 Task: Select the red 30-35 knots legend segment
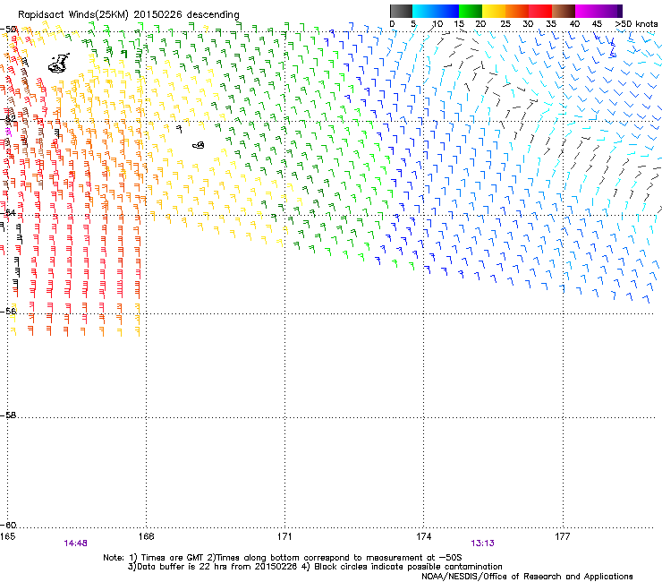tap(540, 11)
